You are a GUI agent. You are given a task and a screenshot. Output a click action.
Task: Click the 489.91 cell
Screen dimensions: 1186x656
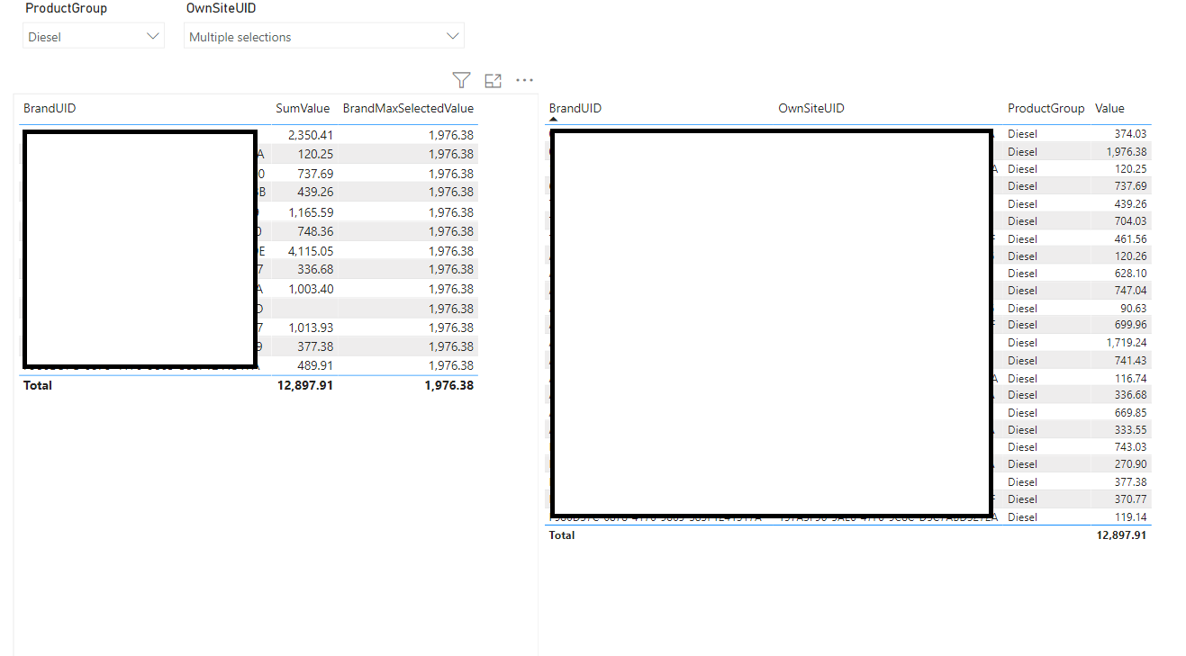[x=315, y=365]
